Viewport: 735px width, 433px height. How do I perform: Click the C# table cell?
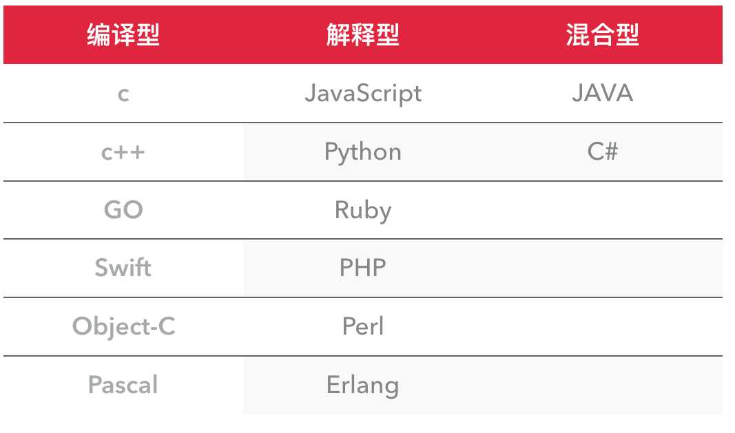pyautogui.click(x=602, y=151)
